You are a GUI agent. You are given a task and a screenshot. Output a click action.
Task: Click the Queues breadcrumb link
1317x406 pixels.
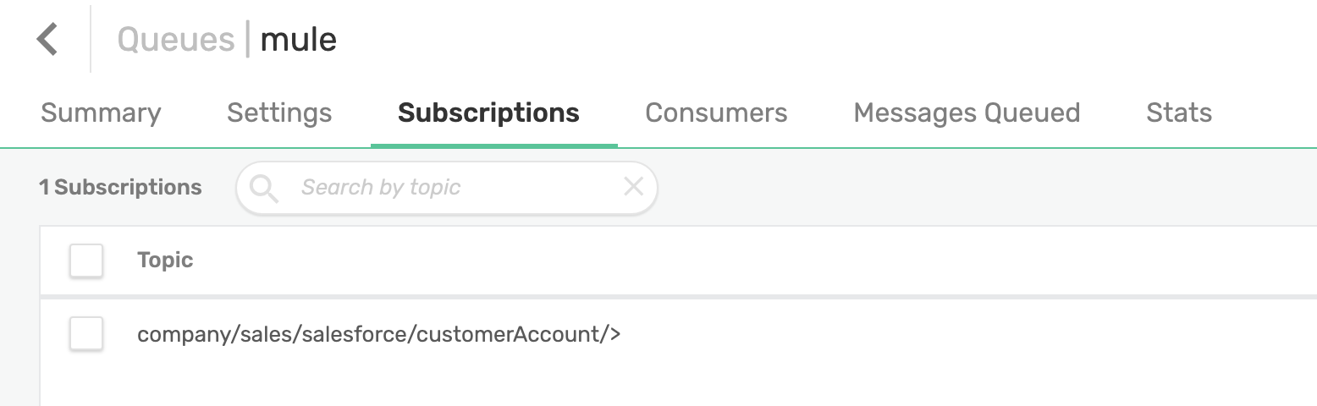[176, 40]
